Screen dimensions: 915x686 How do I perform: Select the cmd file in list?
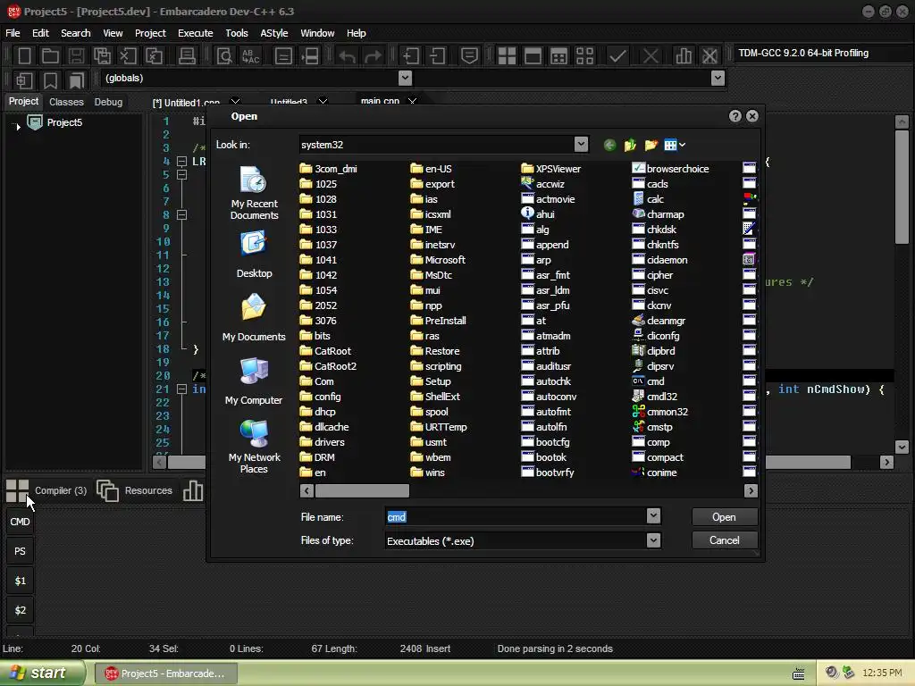649,381
